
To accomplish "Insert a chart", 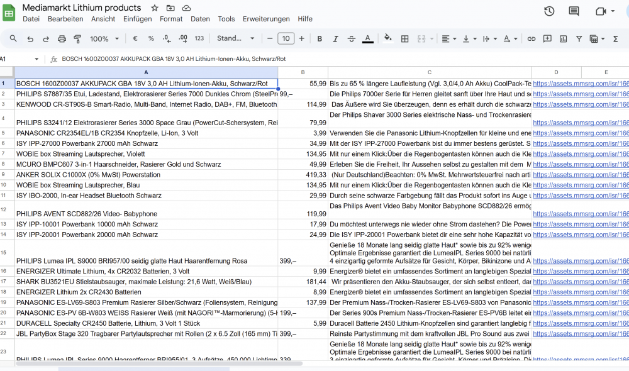I will [563, 39].
